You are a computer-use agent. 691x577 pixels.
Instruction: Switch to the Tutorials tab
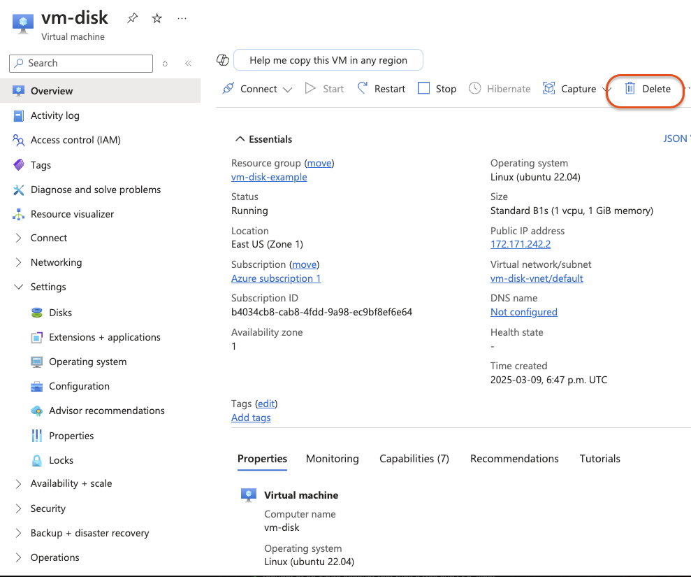pyautogui.click(x=599, y=459)
